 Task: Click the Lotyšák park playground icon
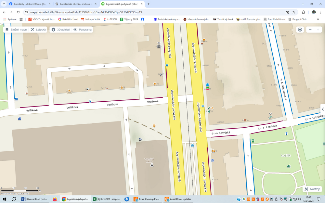point(289,166)
